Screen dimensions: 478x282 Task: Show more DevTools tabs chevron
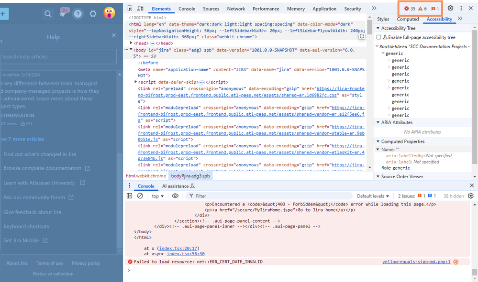(374, 8)
